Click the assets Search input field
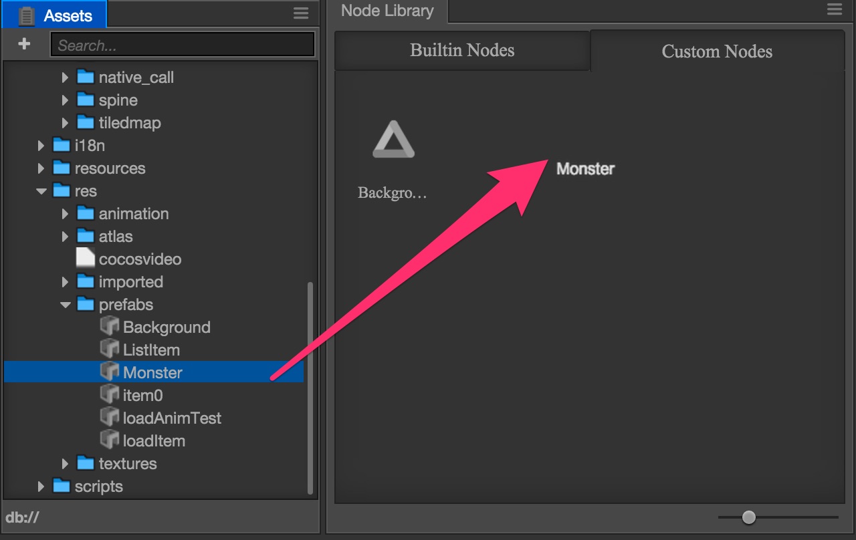 tap(182, 45)
